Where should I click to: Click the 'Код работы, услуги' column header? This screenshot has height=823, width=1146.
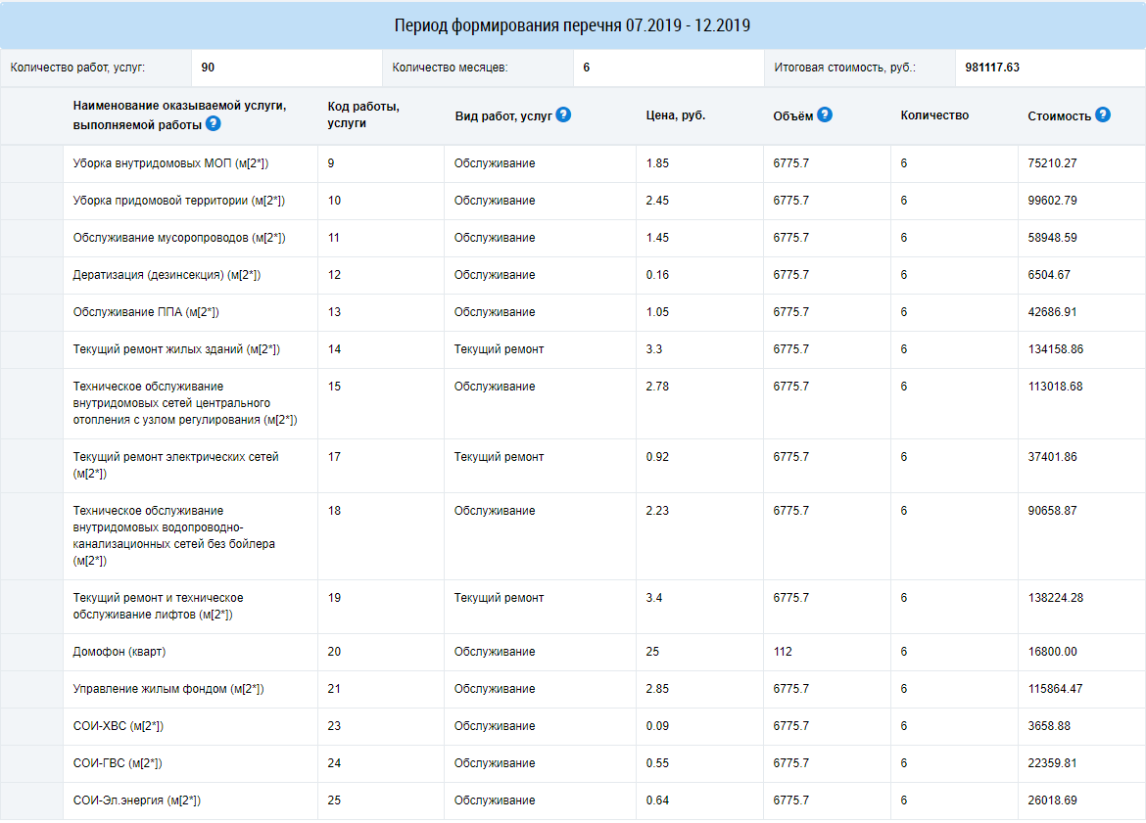363,114
